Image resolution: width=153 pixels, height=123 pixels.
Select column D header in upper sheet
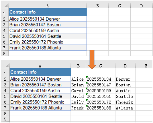(x=142, y=6)
